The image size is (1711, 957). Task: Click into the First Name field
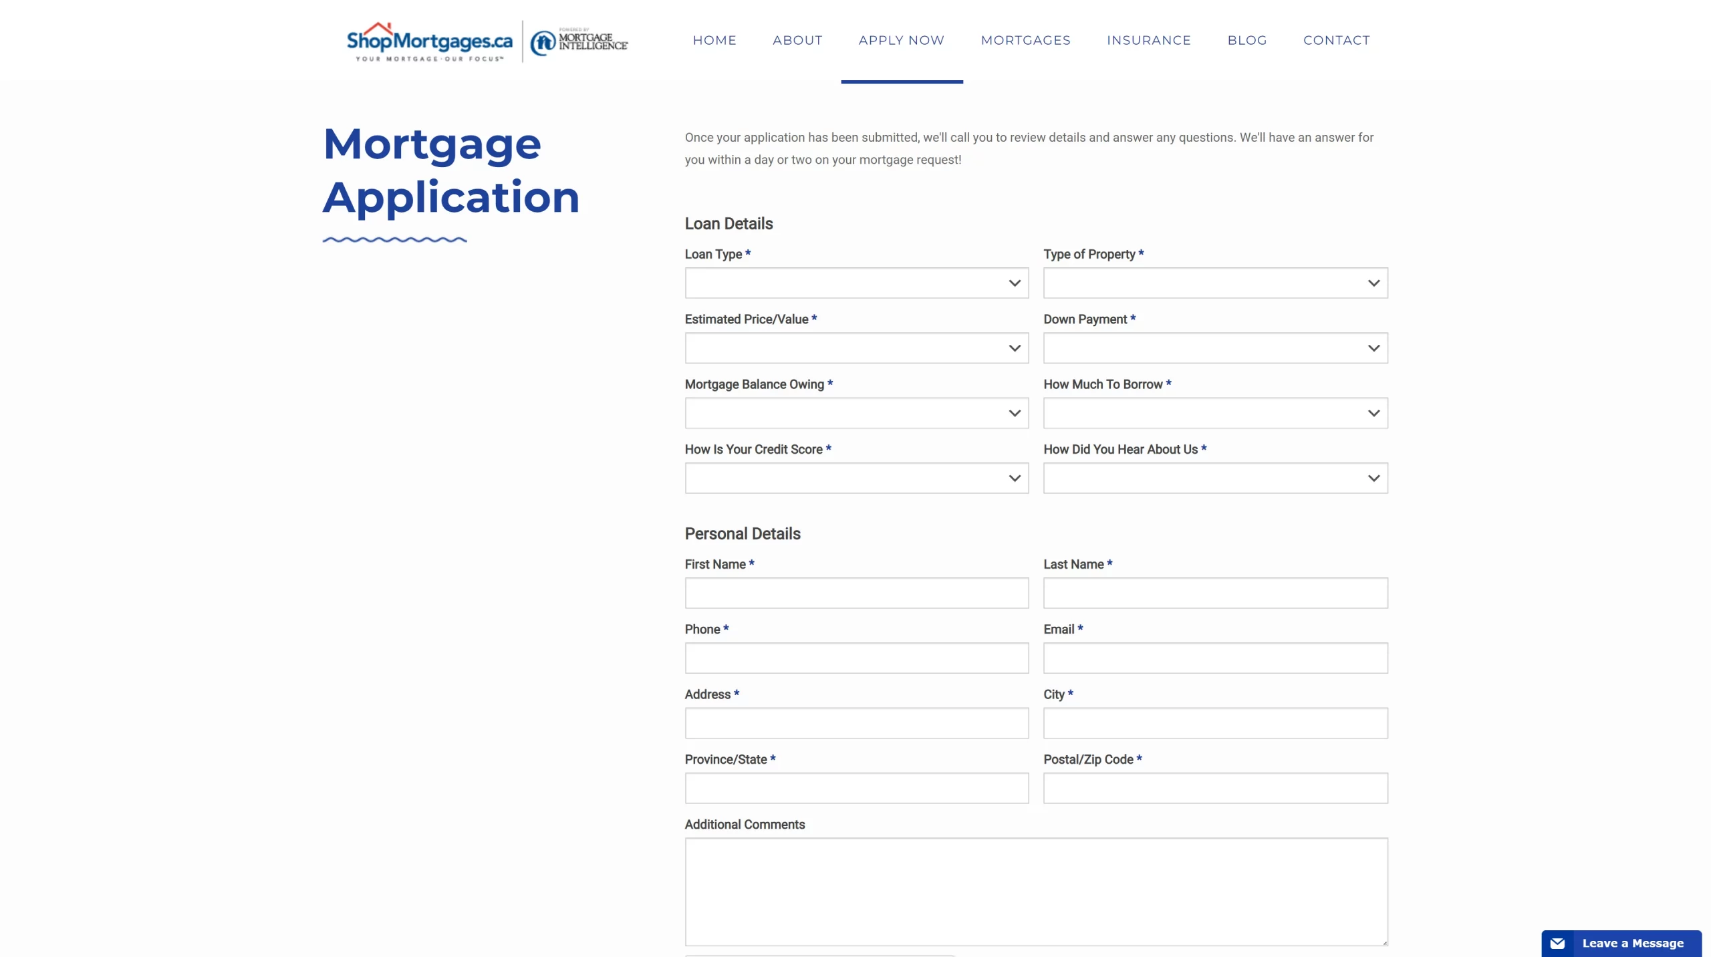click(856, 593)
